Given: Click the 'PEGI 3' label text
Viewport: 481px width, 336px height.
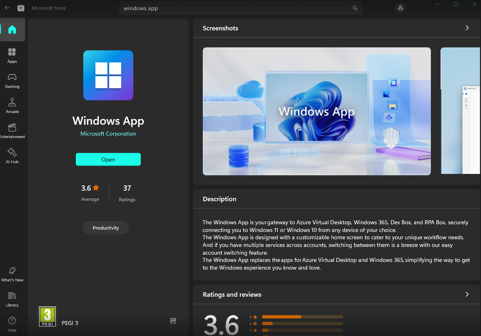Looking at the screenshot, I should (x=70, y=323).
